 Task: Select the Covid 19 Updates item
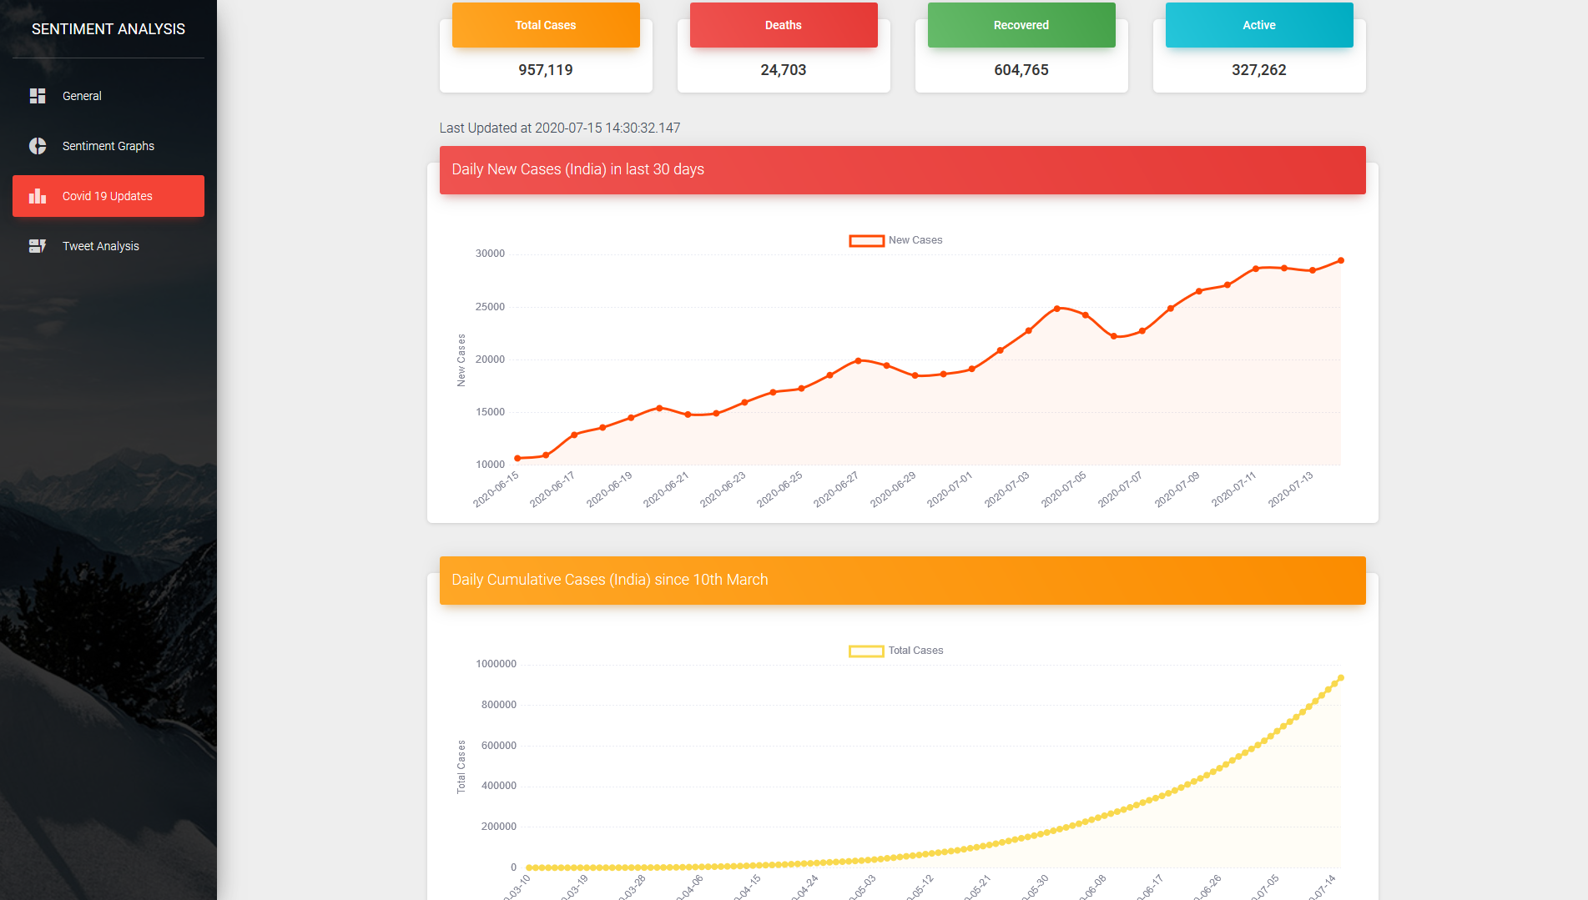pyautogui.click(x=108, y=196)
